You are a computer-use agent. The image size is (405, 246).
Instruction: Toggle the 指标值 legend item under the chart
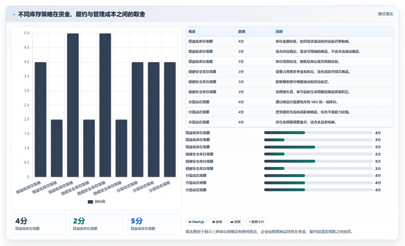[96, 202]
